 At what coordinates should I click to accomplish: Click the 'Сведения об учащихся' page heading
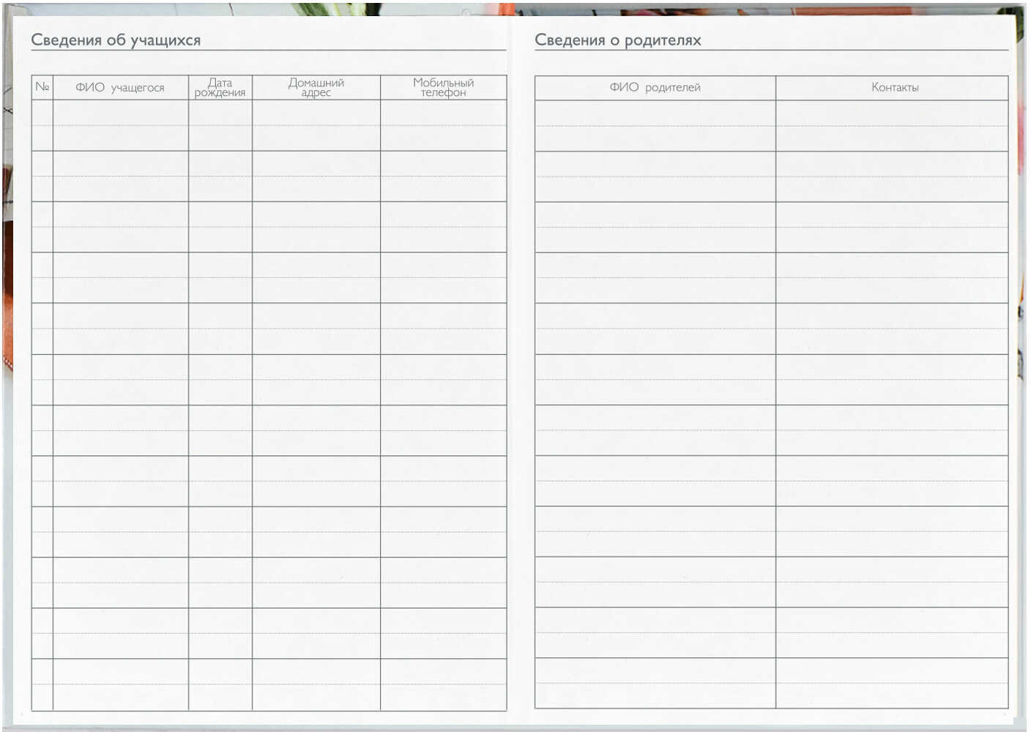(116, 40)
